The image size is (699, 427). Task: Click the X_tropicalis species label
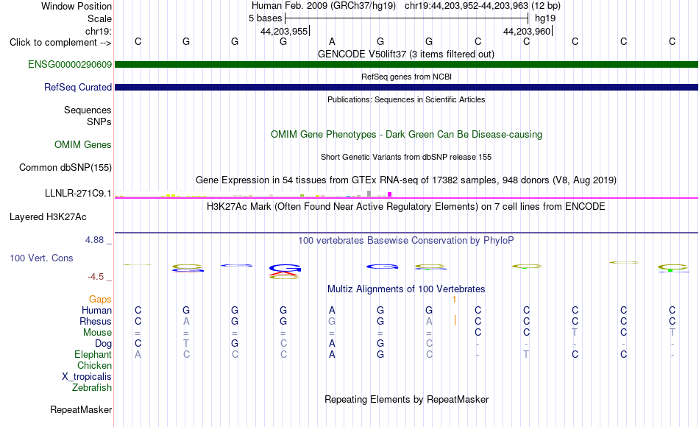[x=87, y=377]
